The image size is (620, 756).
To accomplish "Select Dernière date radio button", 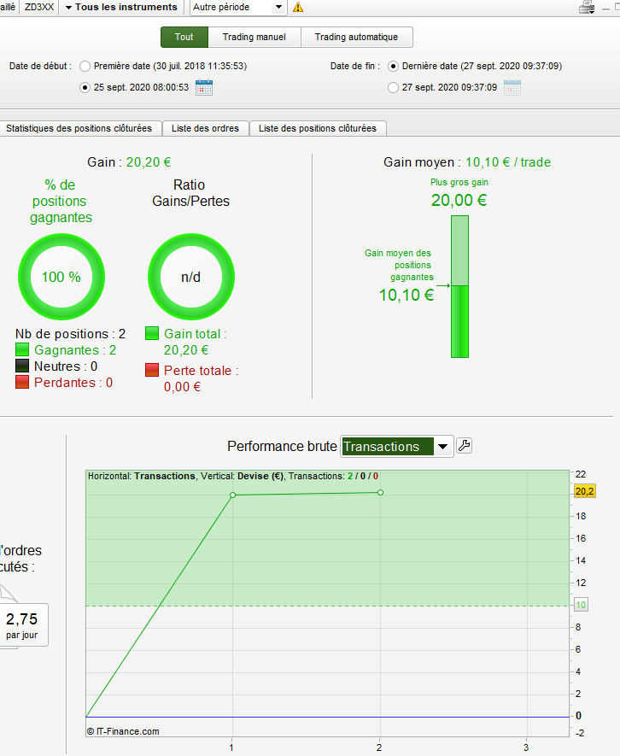I will coord(394,66).
